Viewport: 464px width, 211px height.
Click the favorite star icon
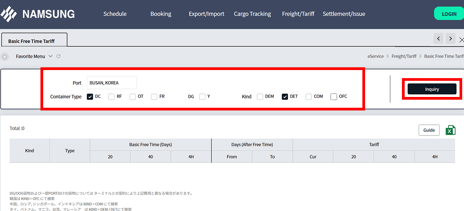point(4,57)
